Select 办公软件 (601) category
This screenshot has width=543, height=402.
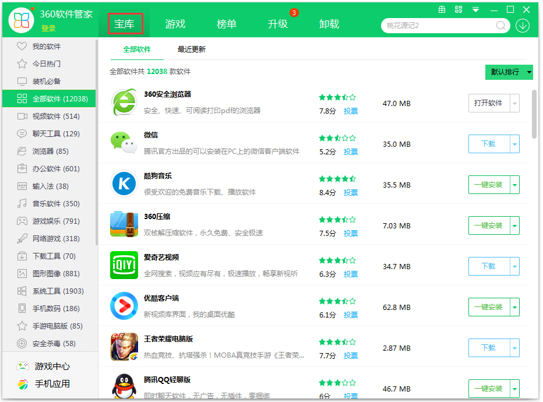(49, 168)
